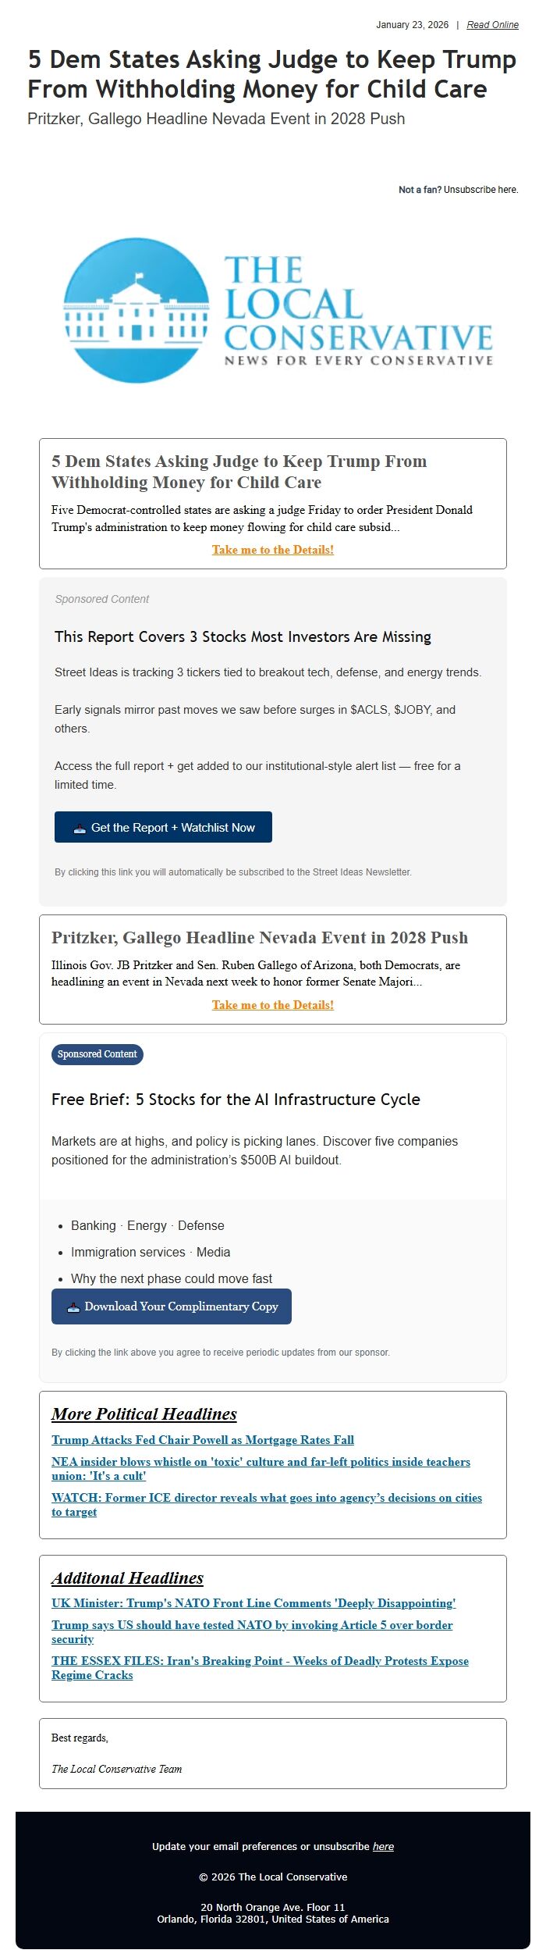Select the Sponsored Content badge
This screenshot has width=546, height=1957.
click(x=97, y=1053)
